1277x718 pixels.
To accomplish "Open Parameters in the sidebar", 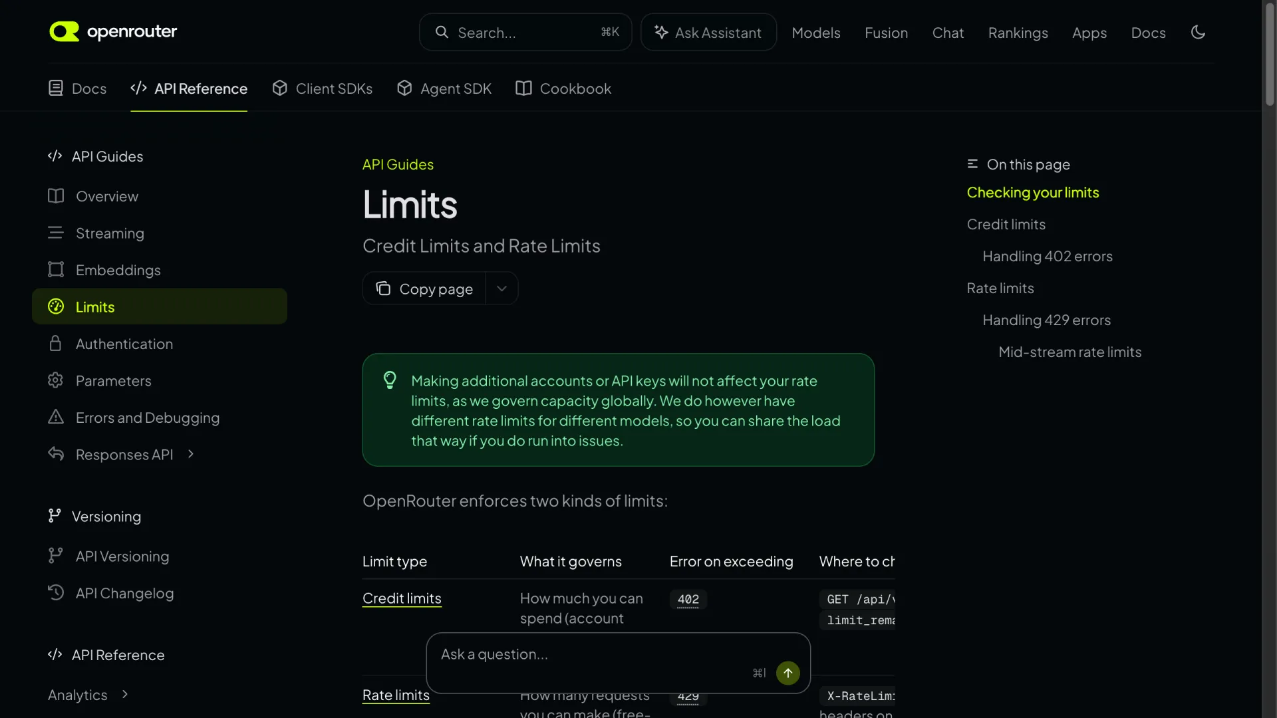I will click(160, 381).
